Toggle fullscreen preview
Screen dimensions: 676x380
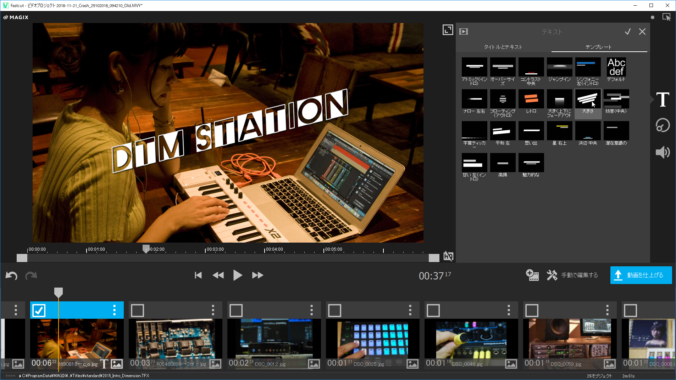pyautogui.click(x=448, y=30)
